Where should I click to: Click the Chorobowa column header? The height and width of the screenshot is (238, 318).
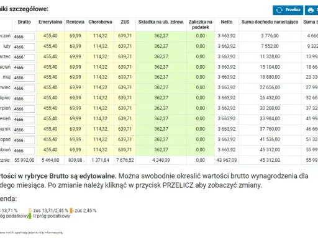pos(100,22)
